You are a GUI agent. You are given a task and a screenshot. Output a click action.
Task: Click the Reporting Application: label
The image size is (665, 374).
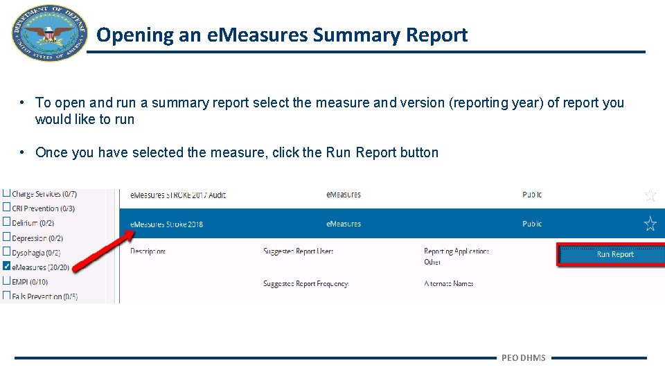456,251
